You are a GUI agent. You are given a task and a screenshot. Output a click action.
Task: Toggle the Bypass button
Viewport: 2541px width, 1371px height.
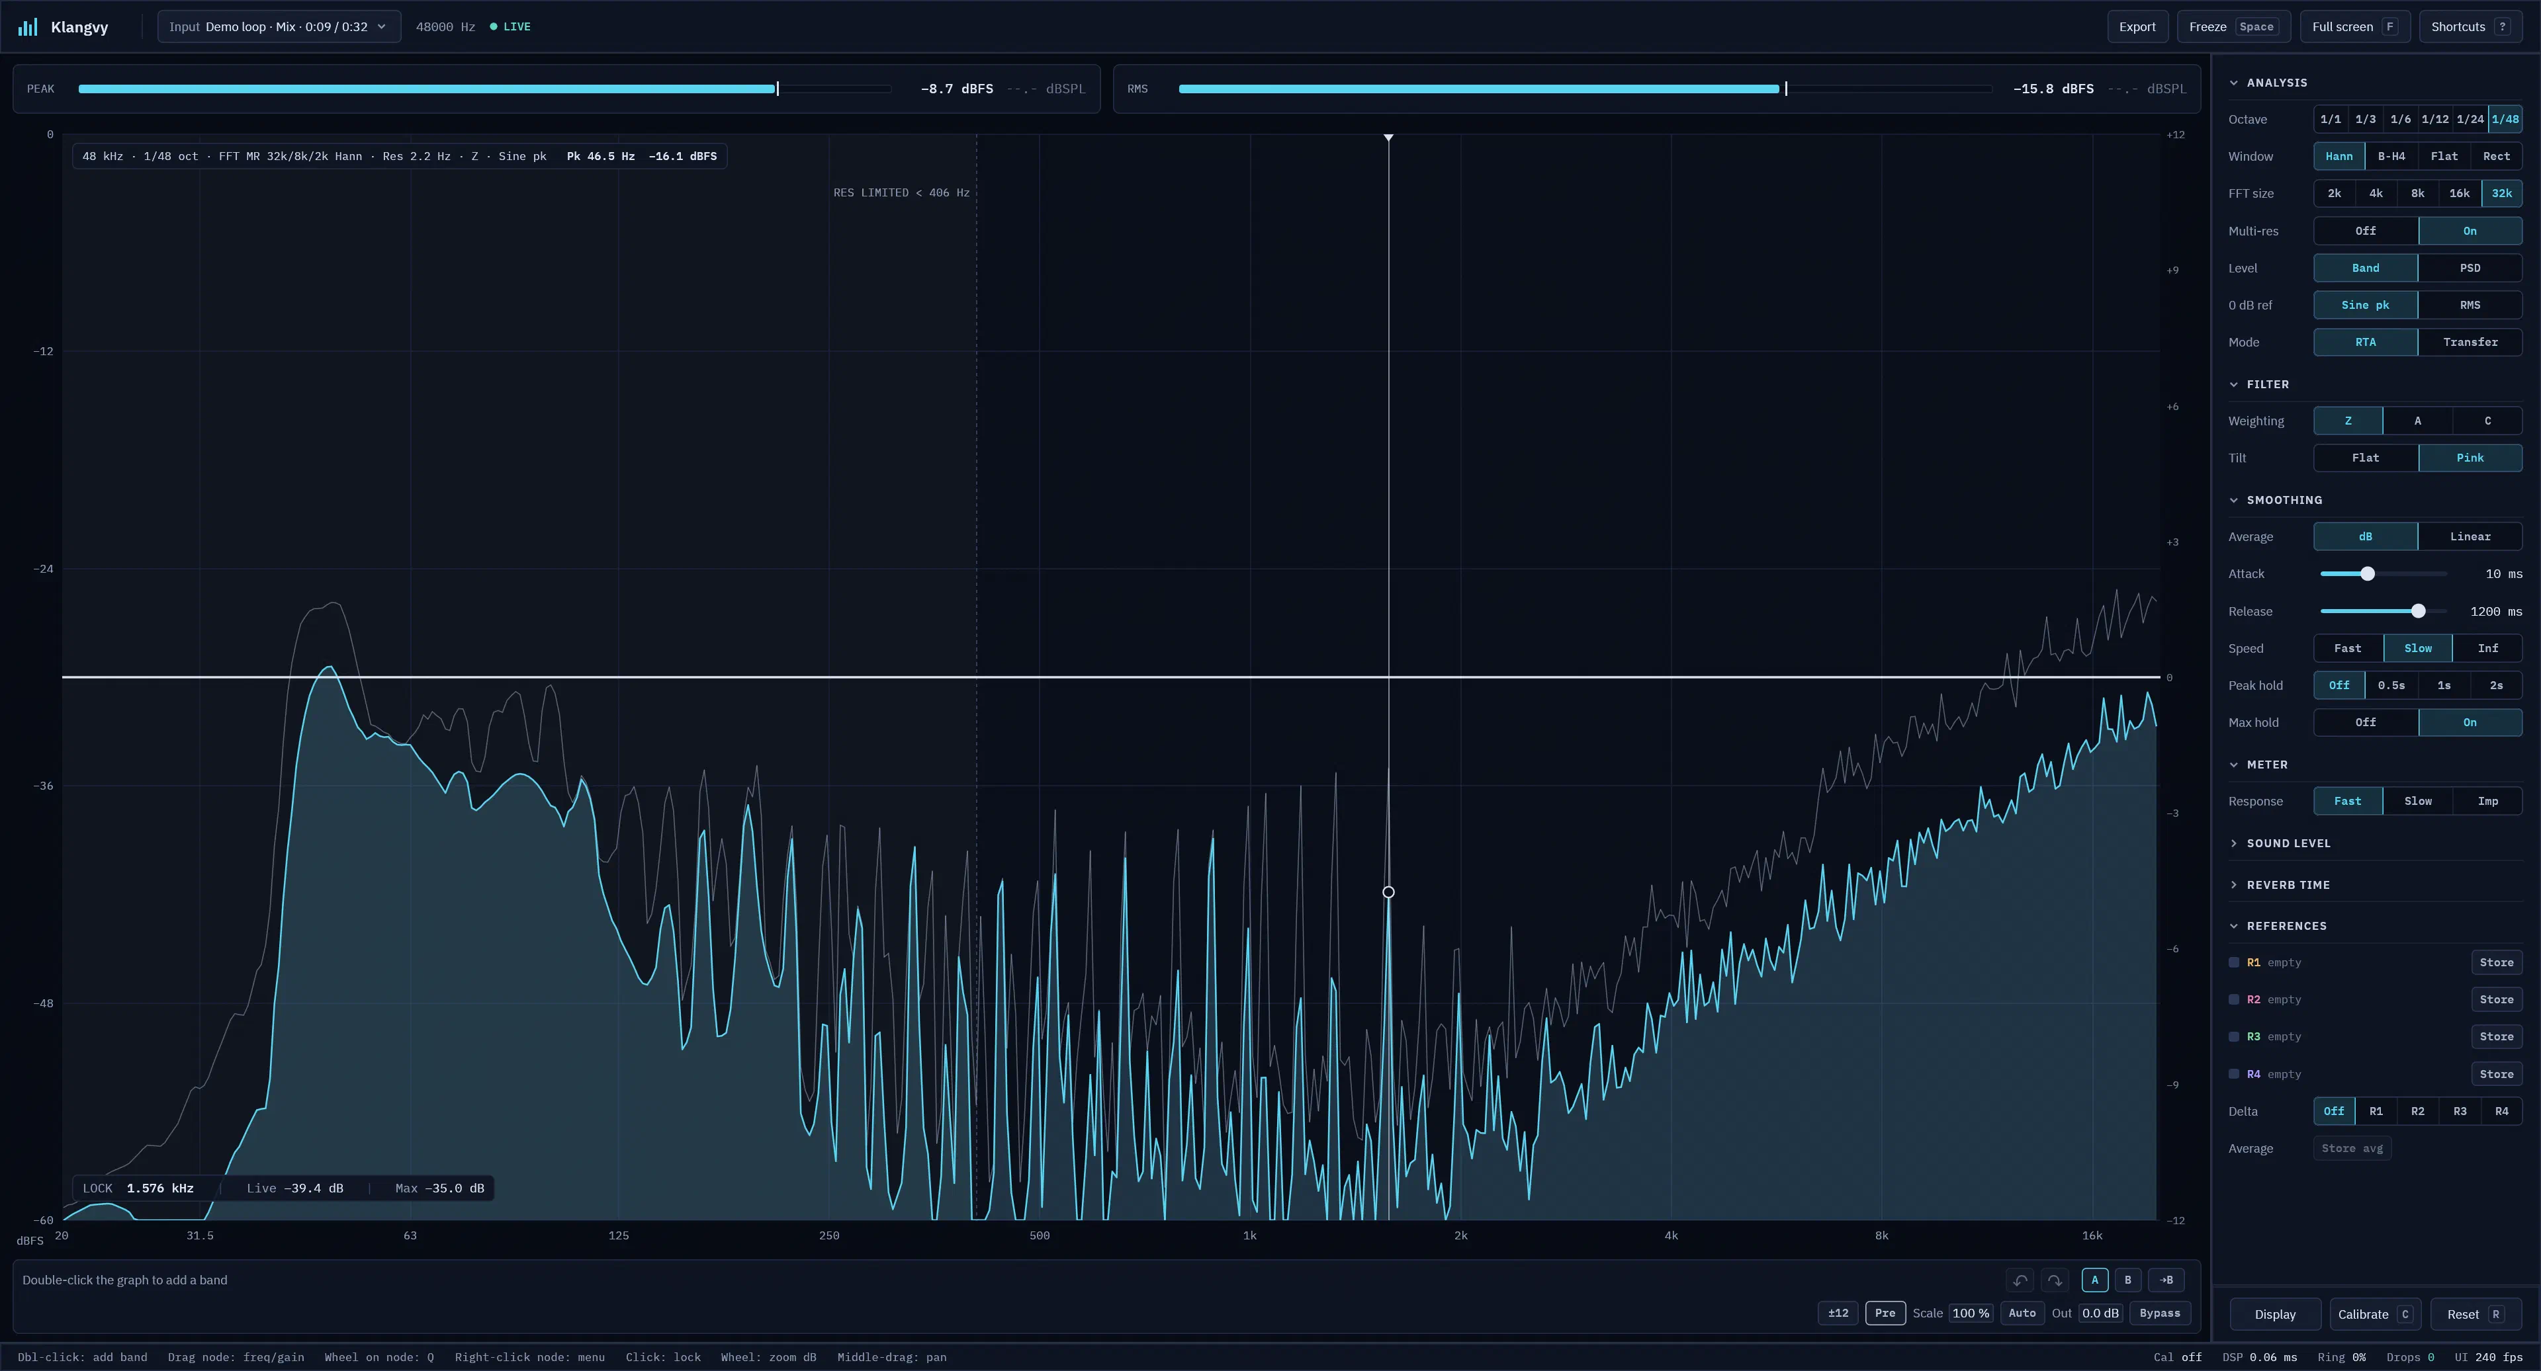(x=2159, y=1313)
